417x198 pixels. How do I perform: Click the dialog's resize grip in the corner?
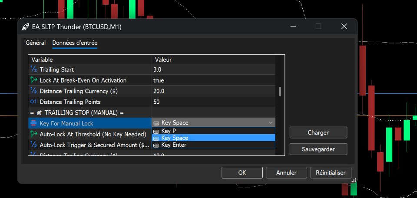point(354,181)
